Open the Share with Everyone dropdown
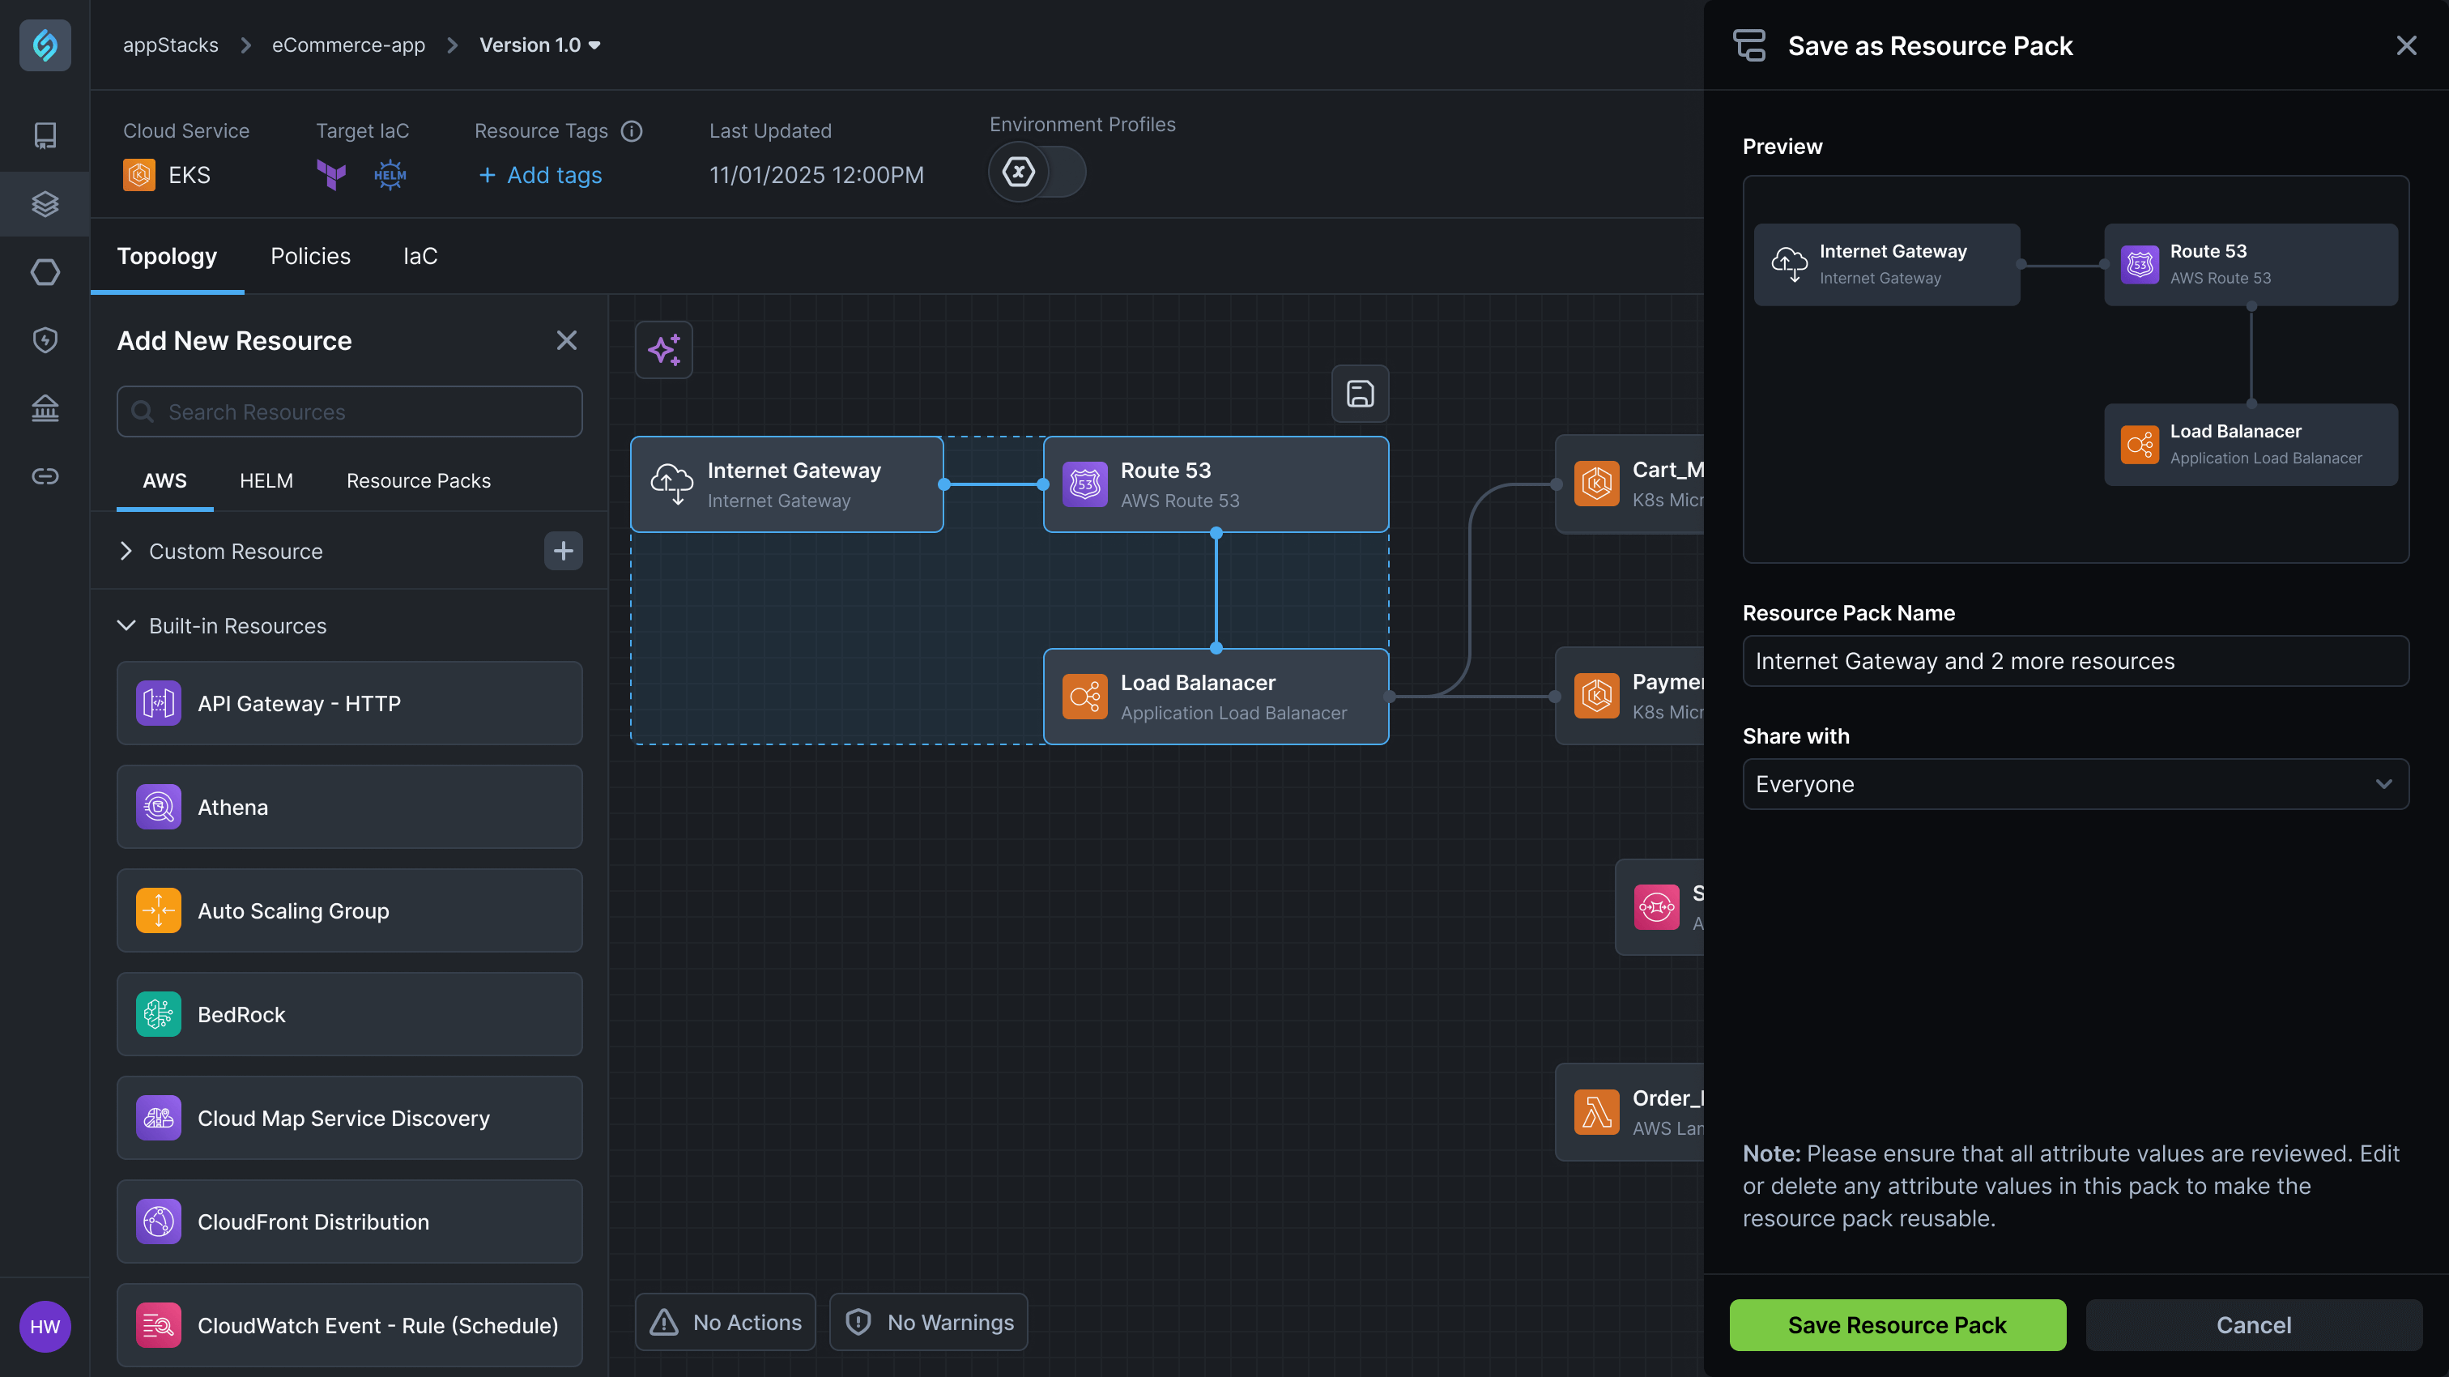Viewport: 2449px width, 1377px height. 2076,783
